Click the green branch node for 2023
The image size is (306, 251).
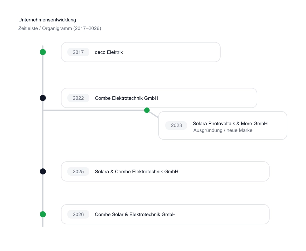point(147,110)
